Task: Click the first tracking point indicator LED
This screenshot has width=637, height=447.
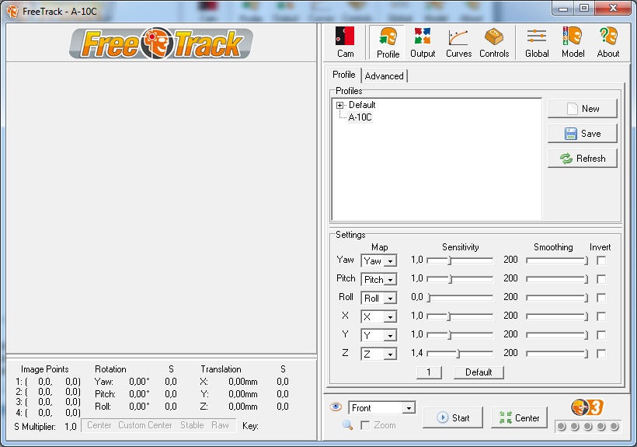Action: [x=562, y=426]
